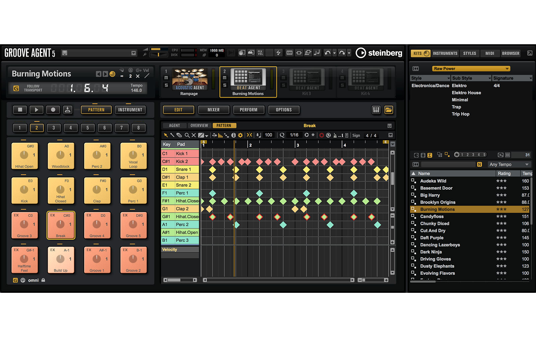Open the Raw Power kit dropdown
This screenshot has width=536, height=337.
471,69
